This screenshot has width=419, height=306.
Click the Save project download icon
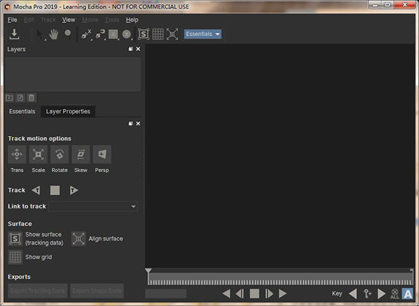[x=14, y=34]
